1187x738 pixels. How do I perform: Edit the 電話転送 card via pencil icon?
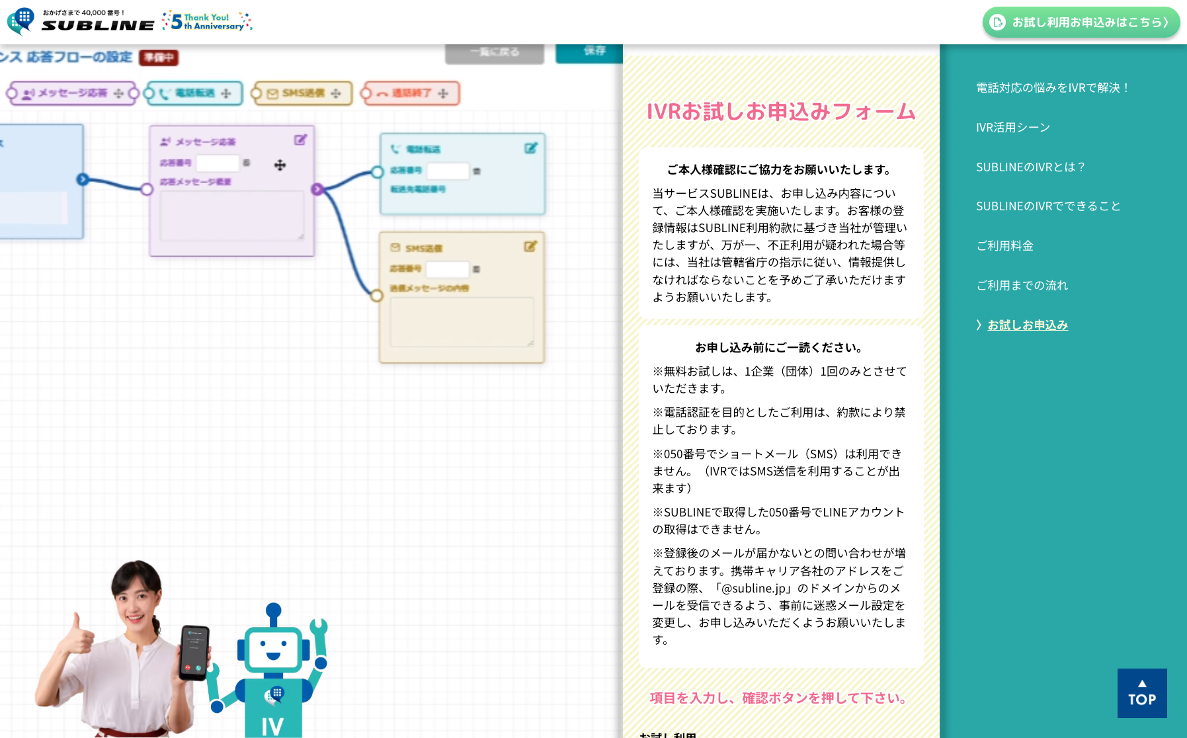530,148
